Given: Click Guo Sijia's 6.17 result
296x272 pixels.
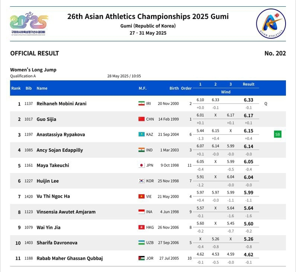Looking at the screenshot, I should click(248, 116).
